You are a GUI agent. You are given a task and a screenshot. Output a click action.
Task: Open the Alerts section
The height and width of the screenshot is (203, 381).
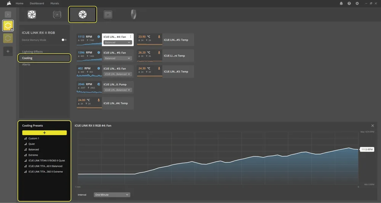click(26, 65)
